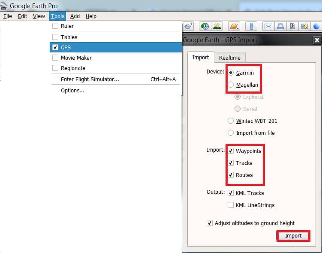Click the blue globe toolbar icon

pos(316,26)
